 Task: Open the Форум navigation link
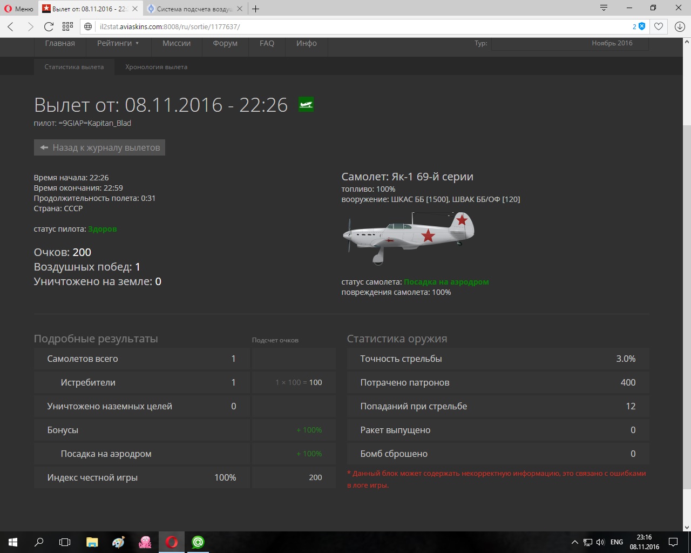coord(225,43)
